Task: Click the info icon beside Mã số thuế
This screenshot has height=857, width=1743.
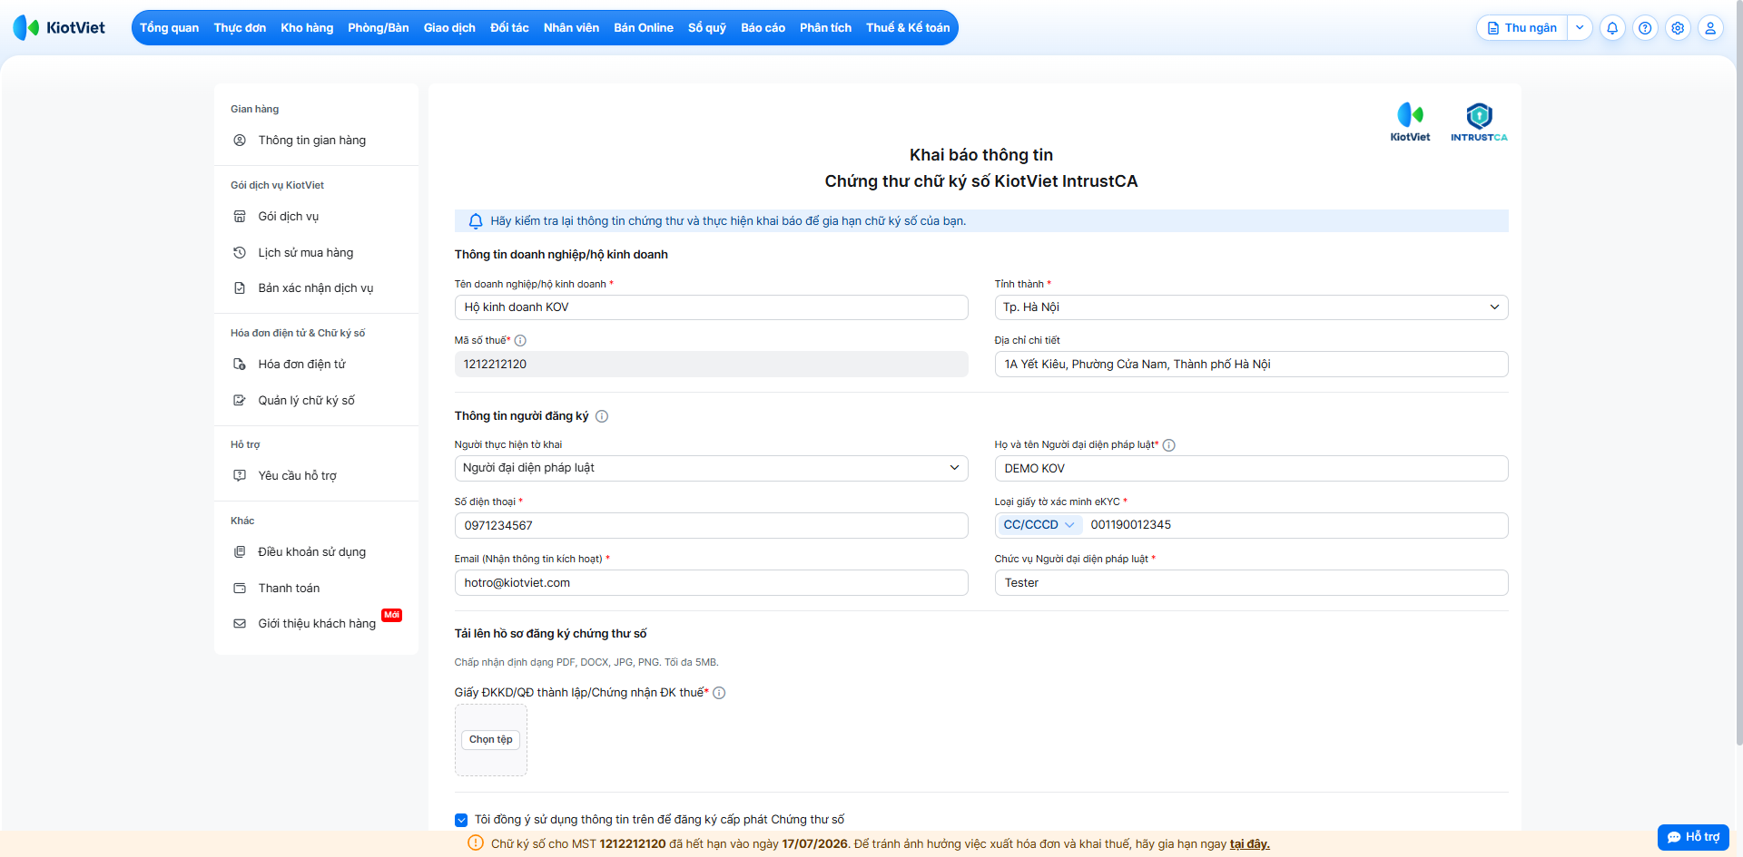Action: tap(520, 341)
